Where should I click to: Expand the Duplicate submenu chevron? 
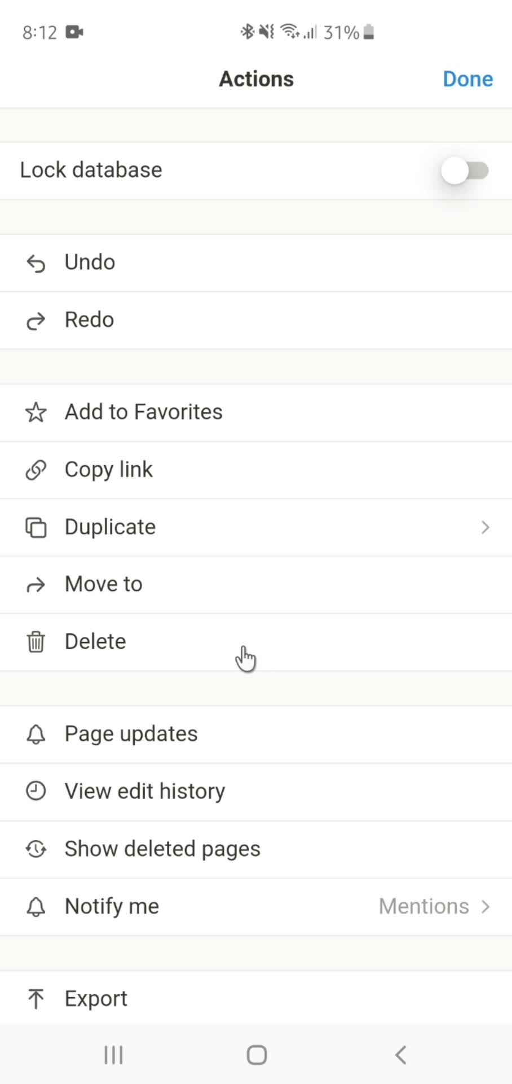tap(485, 527)
